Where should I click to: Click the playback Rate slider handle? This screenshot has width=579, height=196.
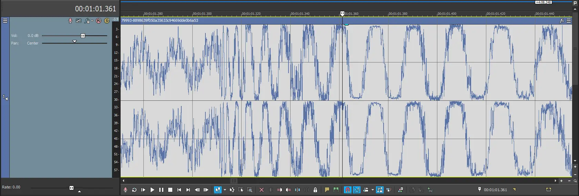[71, 188]
